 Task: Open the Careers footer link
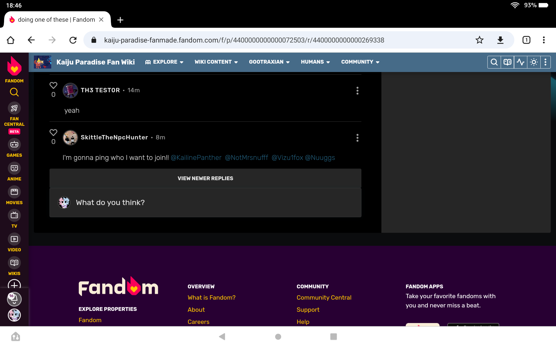(x=198, y=322)
